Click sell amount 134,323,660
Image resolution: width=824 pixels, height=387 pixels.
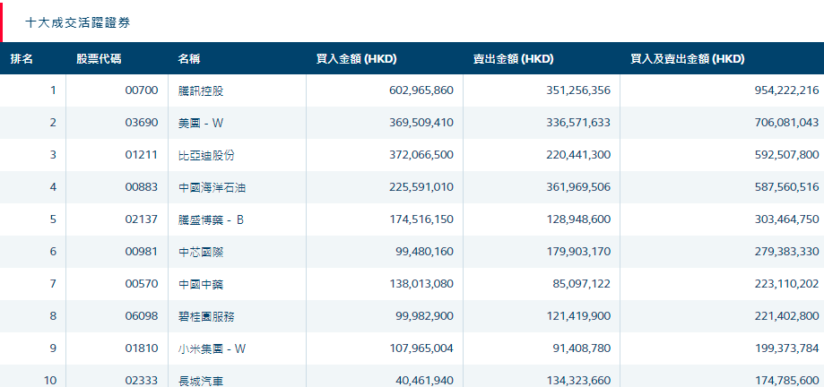pos(578,380)
